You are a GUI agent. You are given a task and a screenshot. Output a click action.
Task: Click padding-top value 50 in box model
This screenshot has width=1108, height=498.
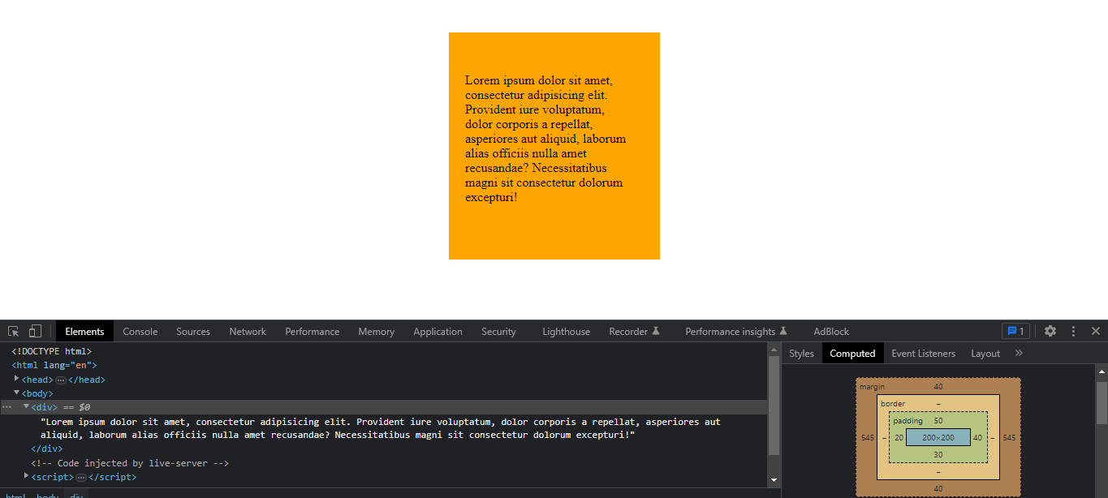click(x=938, y=421)
